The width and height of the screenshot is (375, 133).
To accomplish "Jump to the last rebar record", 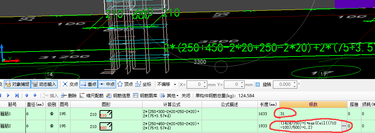I will tap(17, 96).
